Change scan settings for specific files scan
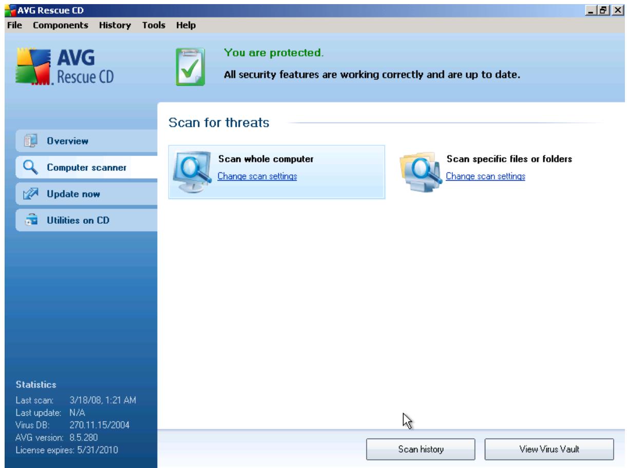Screen dimensions: 627x468 (485, 176)
